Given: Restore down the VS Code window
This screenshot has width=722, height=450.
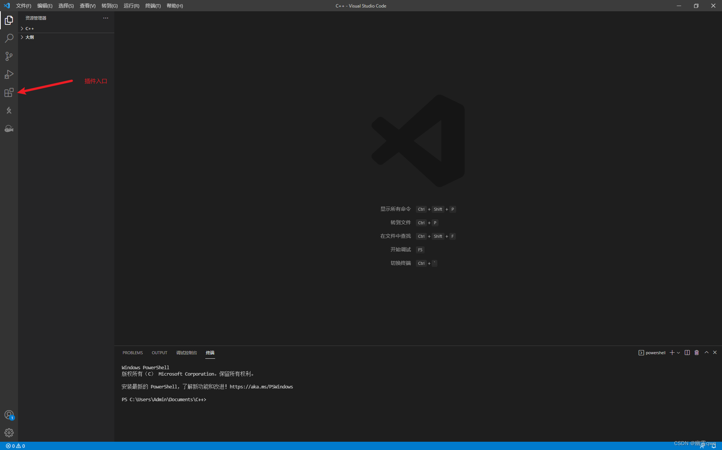Looking at the screenshot, I should pyautogui.click(x=696, y=6).
